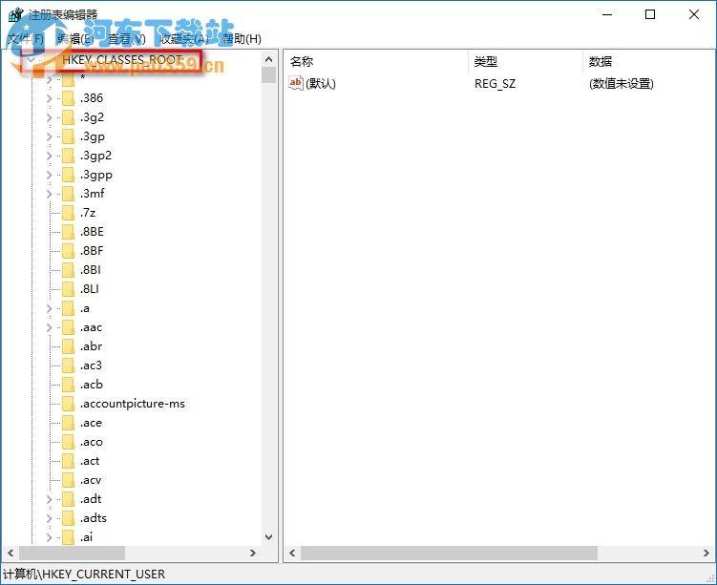Click the folder icon of .3gpp

[x=68, y=175]
